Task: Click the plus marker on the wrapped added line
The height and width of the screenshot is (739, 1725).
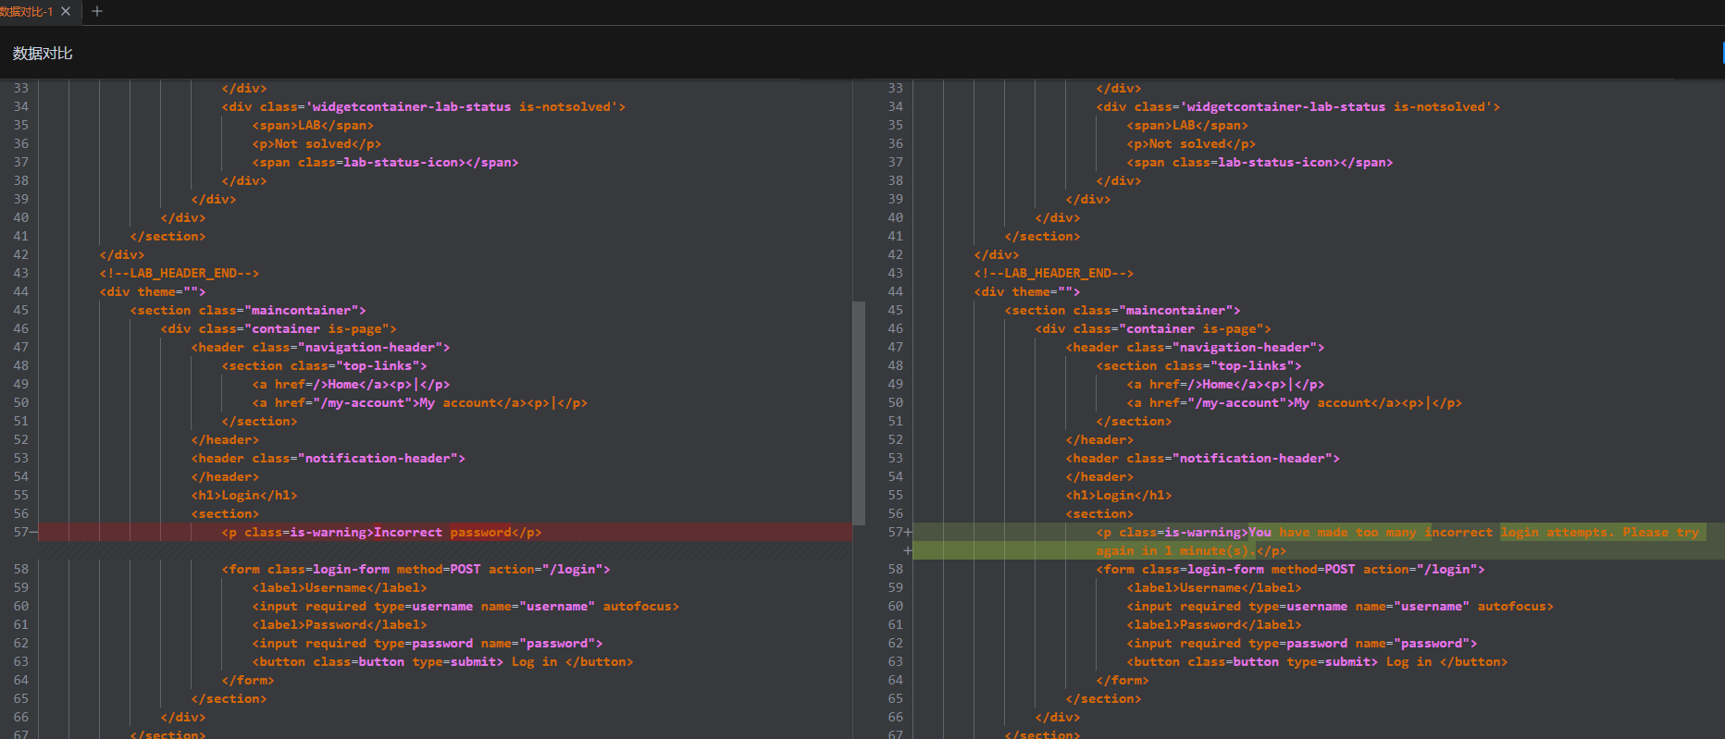Action: coord(908,551)
